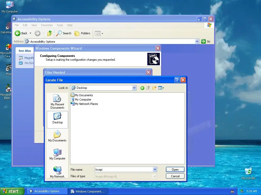Expand the Address bar dropdown

pyautogui.click(x=197, y=41)
